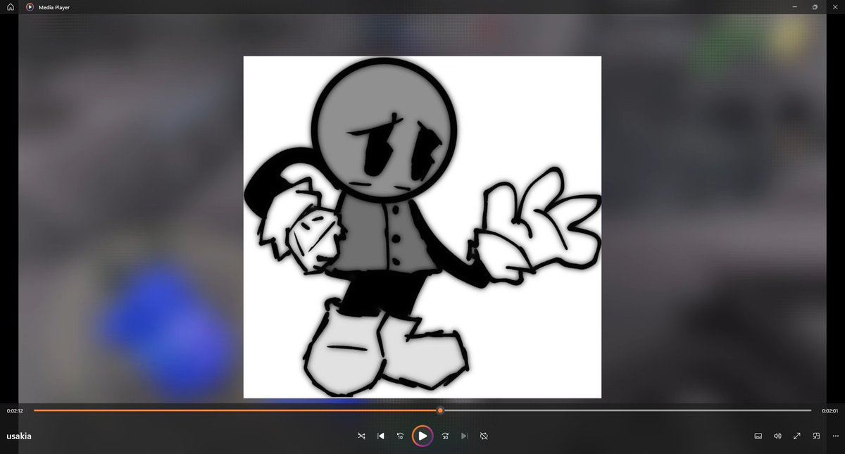Image resolution: width=845 pixels, height=454 pixels.
Task: Click the usakia track title
Action: click(19, 436)
